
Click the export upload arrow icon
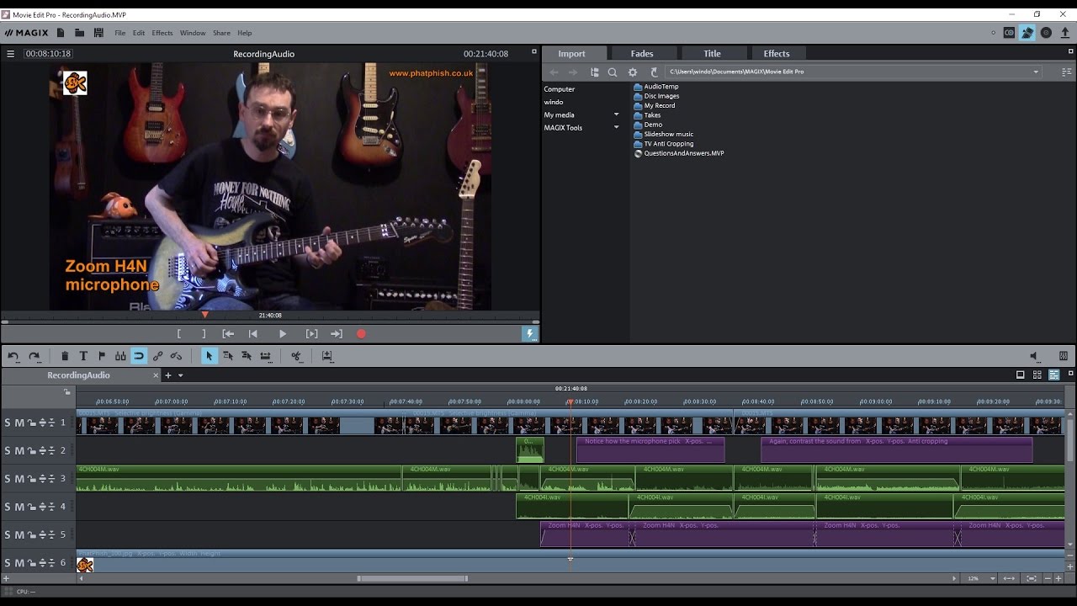(x=1065, y=33)
